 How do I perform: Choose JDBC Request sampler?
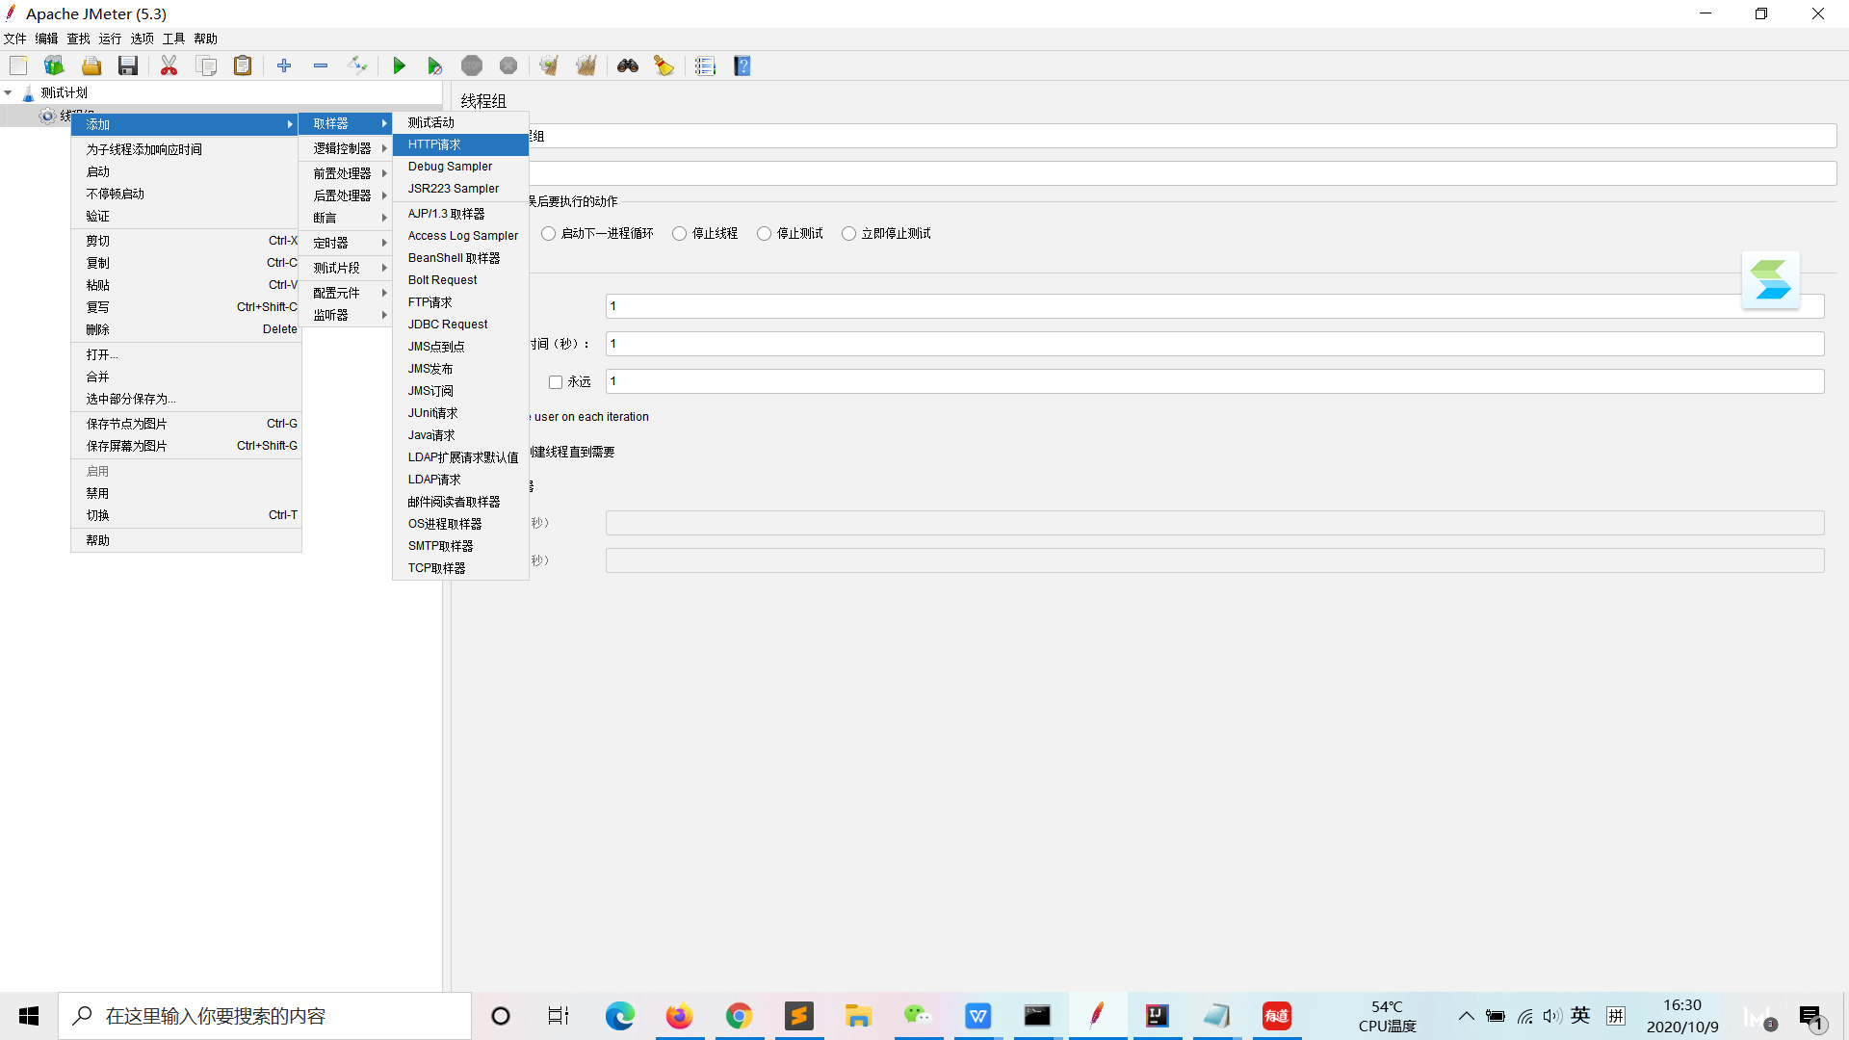(x=460, y=325)
